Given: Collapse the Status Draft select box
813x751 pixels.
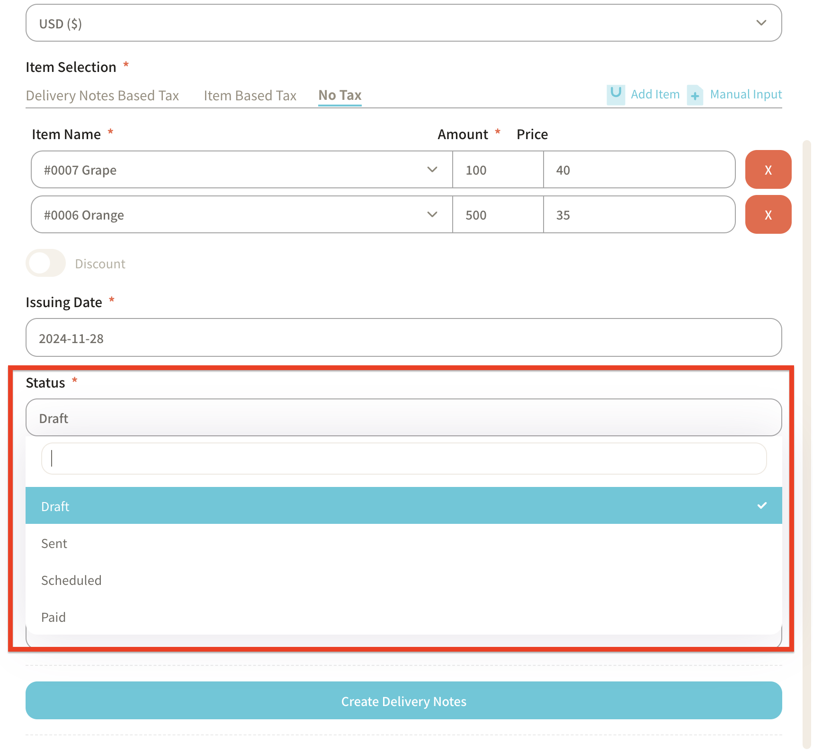Looking at the screenshot, I should 403,418.
